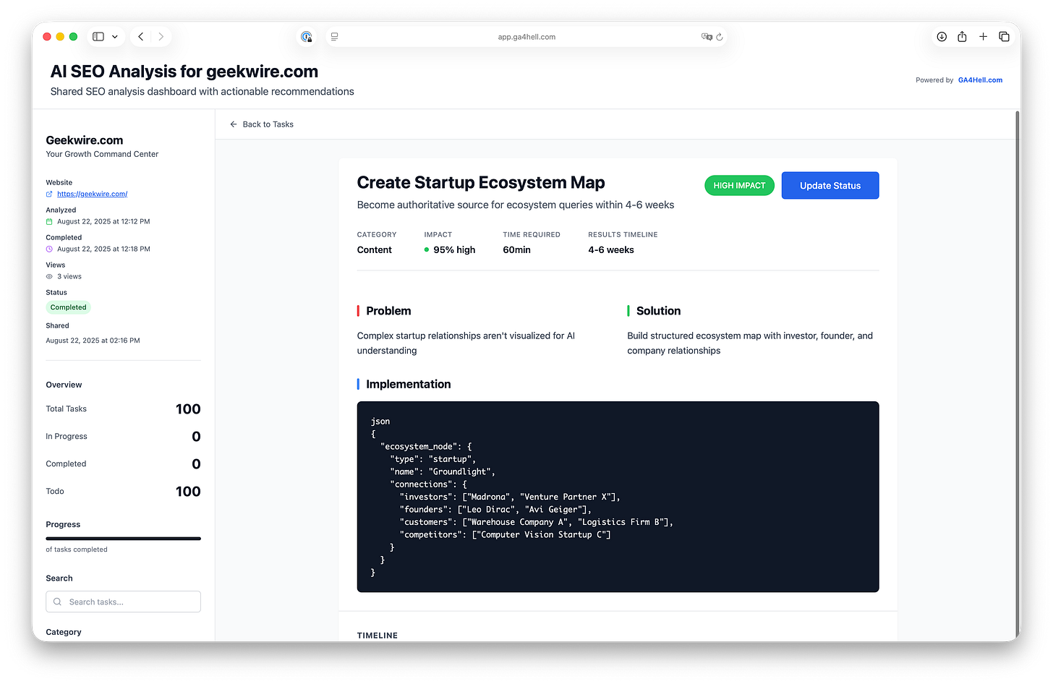1053x684 pixels.
Task: Click the 'August 22, 2025 at 02:16 PM' shared date
Action: point(93,341)
